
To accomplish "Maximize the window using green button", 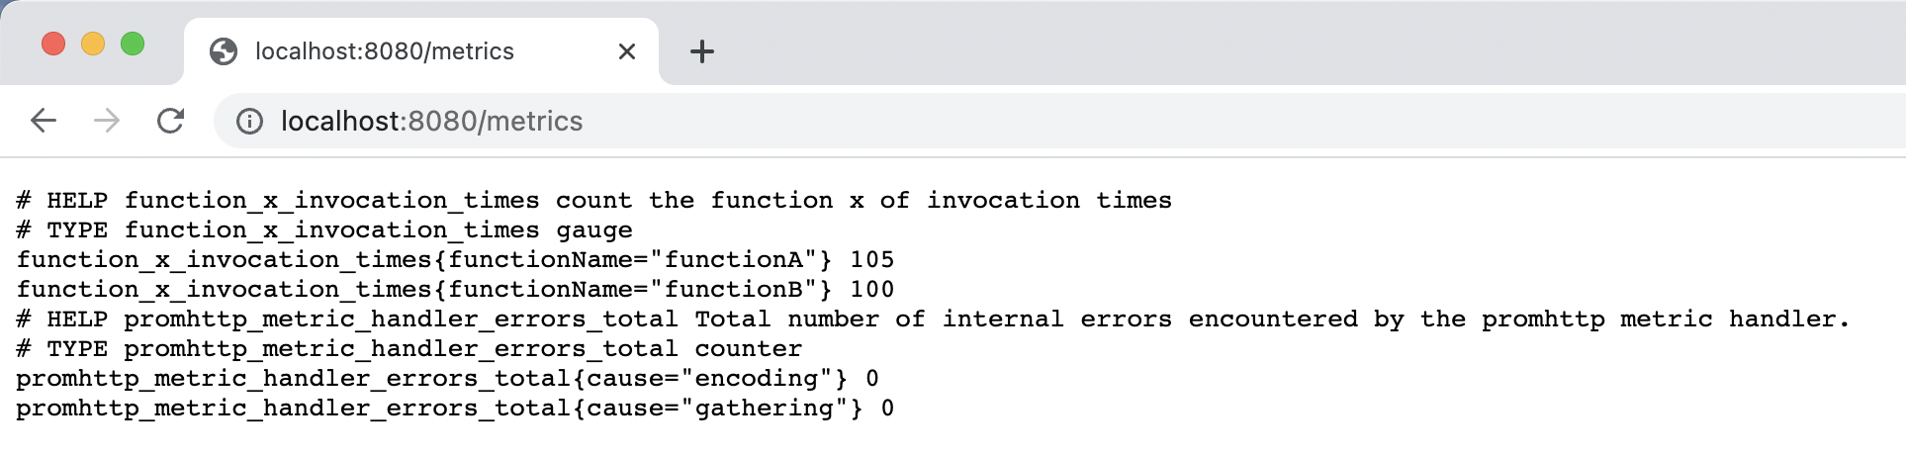I will (133, 44).
